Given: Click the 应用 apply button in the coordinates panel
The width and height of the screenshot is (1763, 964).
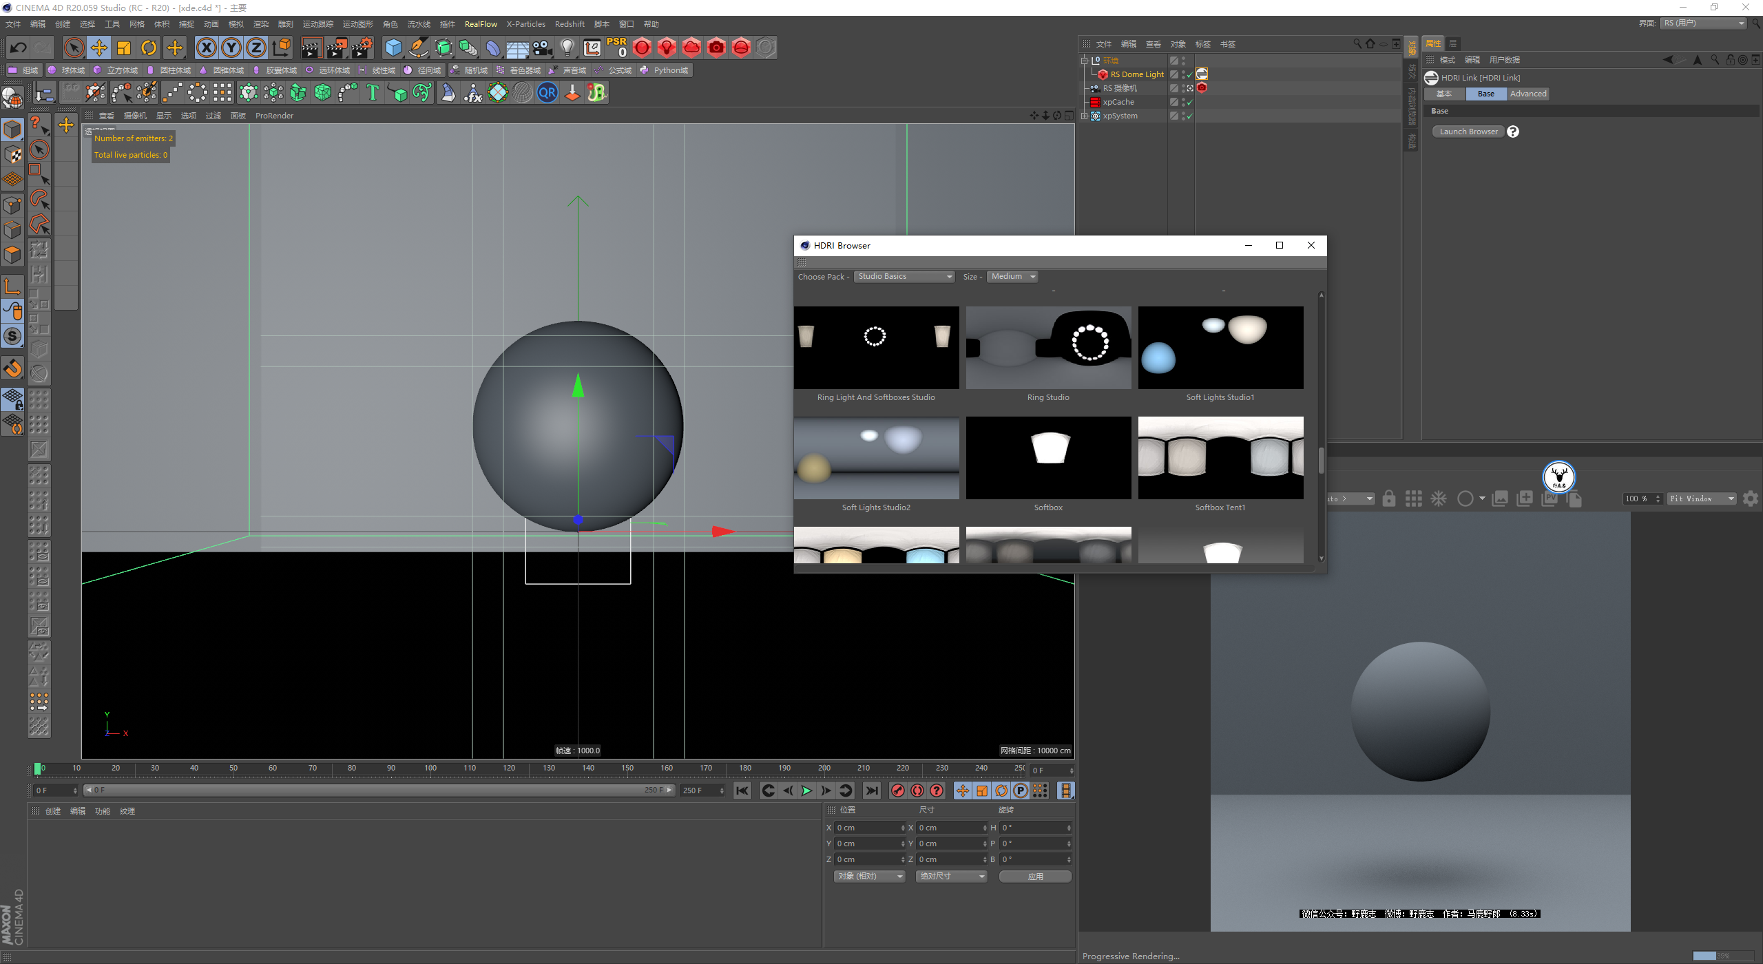Looking at the screenshot, I should [1035, 876].
